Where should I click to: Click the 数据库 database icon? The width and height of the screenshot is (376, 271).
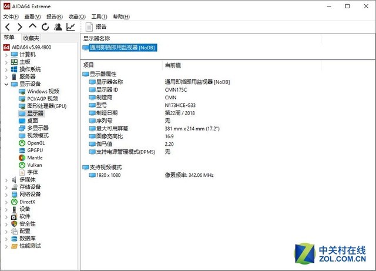pyautogui.click(x=14, y=239)
